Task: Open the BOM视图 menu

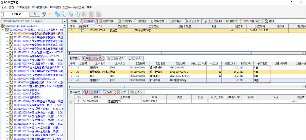Action: click(x=55, y=7)
